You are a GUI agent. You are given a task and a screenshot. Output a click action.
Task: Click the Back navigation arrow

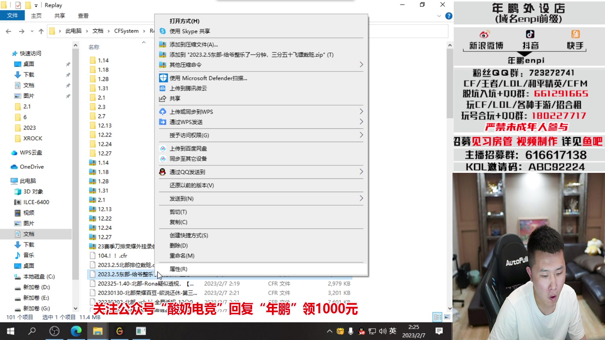[x=9, y=31]
